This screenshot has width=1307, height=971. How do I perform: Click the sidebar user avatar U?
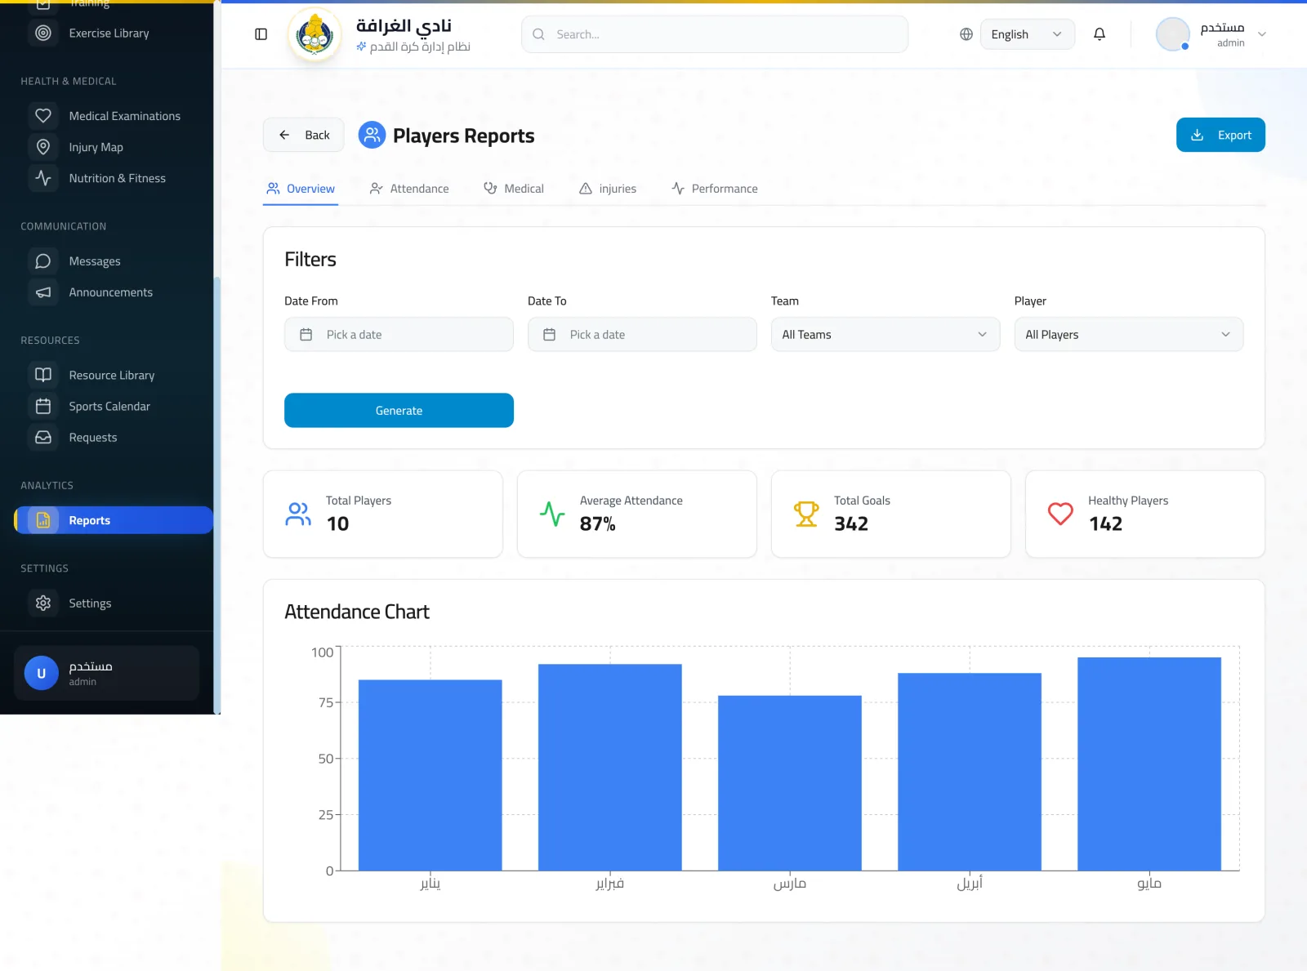[x=42, y=674]
